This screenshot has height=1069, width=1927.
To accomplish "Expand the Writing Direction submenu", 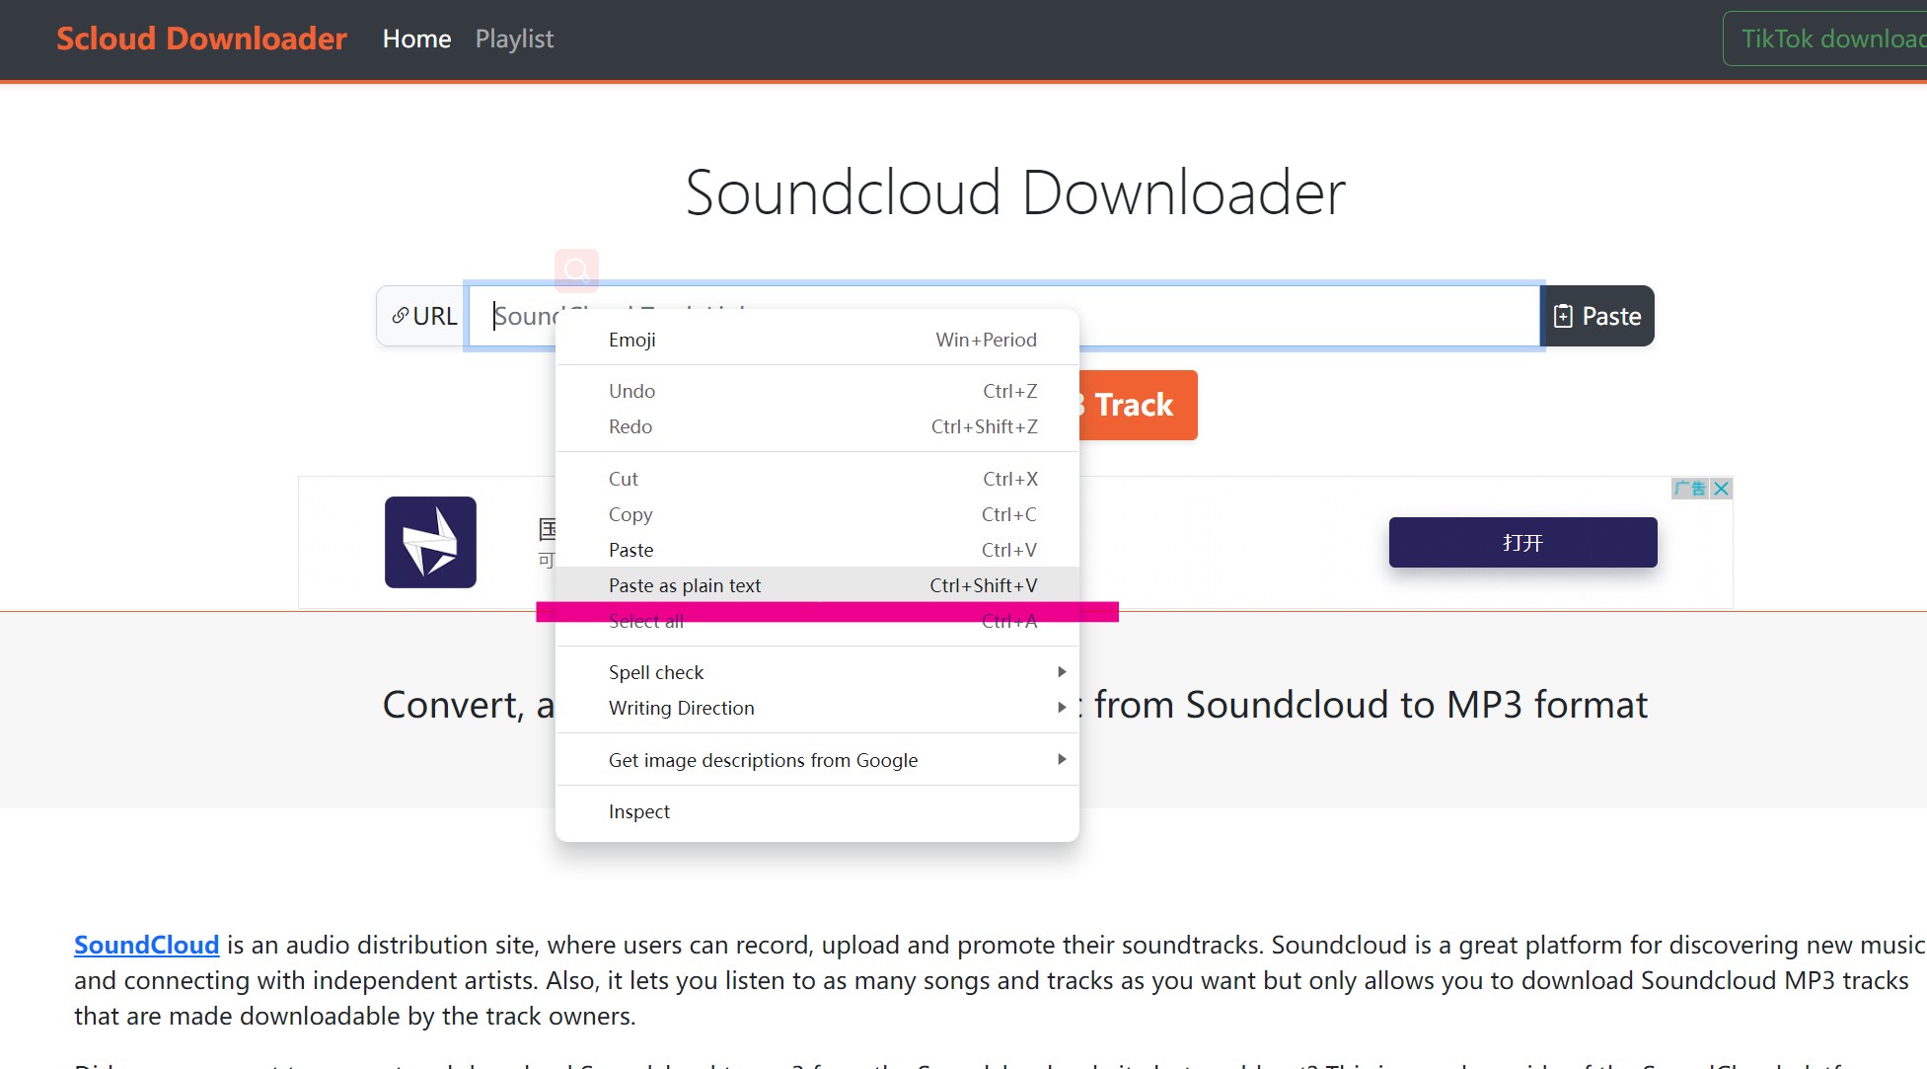I will 817,708.
